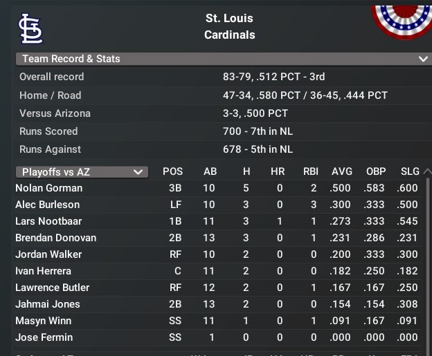Screen dimensions: 432x356
Task: Click the patriotic bunting badge icon
Action: (x=403, y=19)
